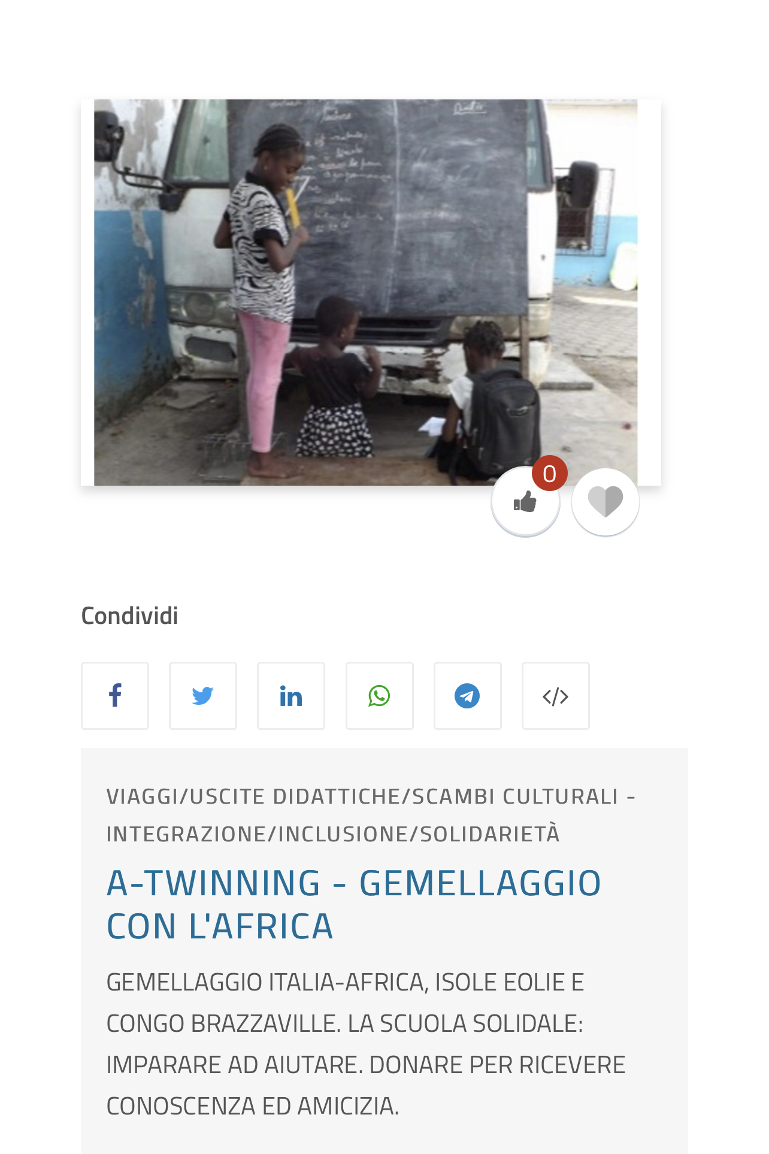Viewport: 769px width, 1154px height.
Task: Click the 'Conoscenza ed amicizia' closing line
Action: tap(252, 1106)
